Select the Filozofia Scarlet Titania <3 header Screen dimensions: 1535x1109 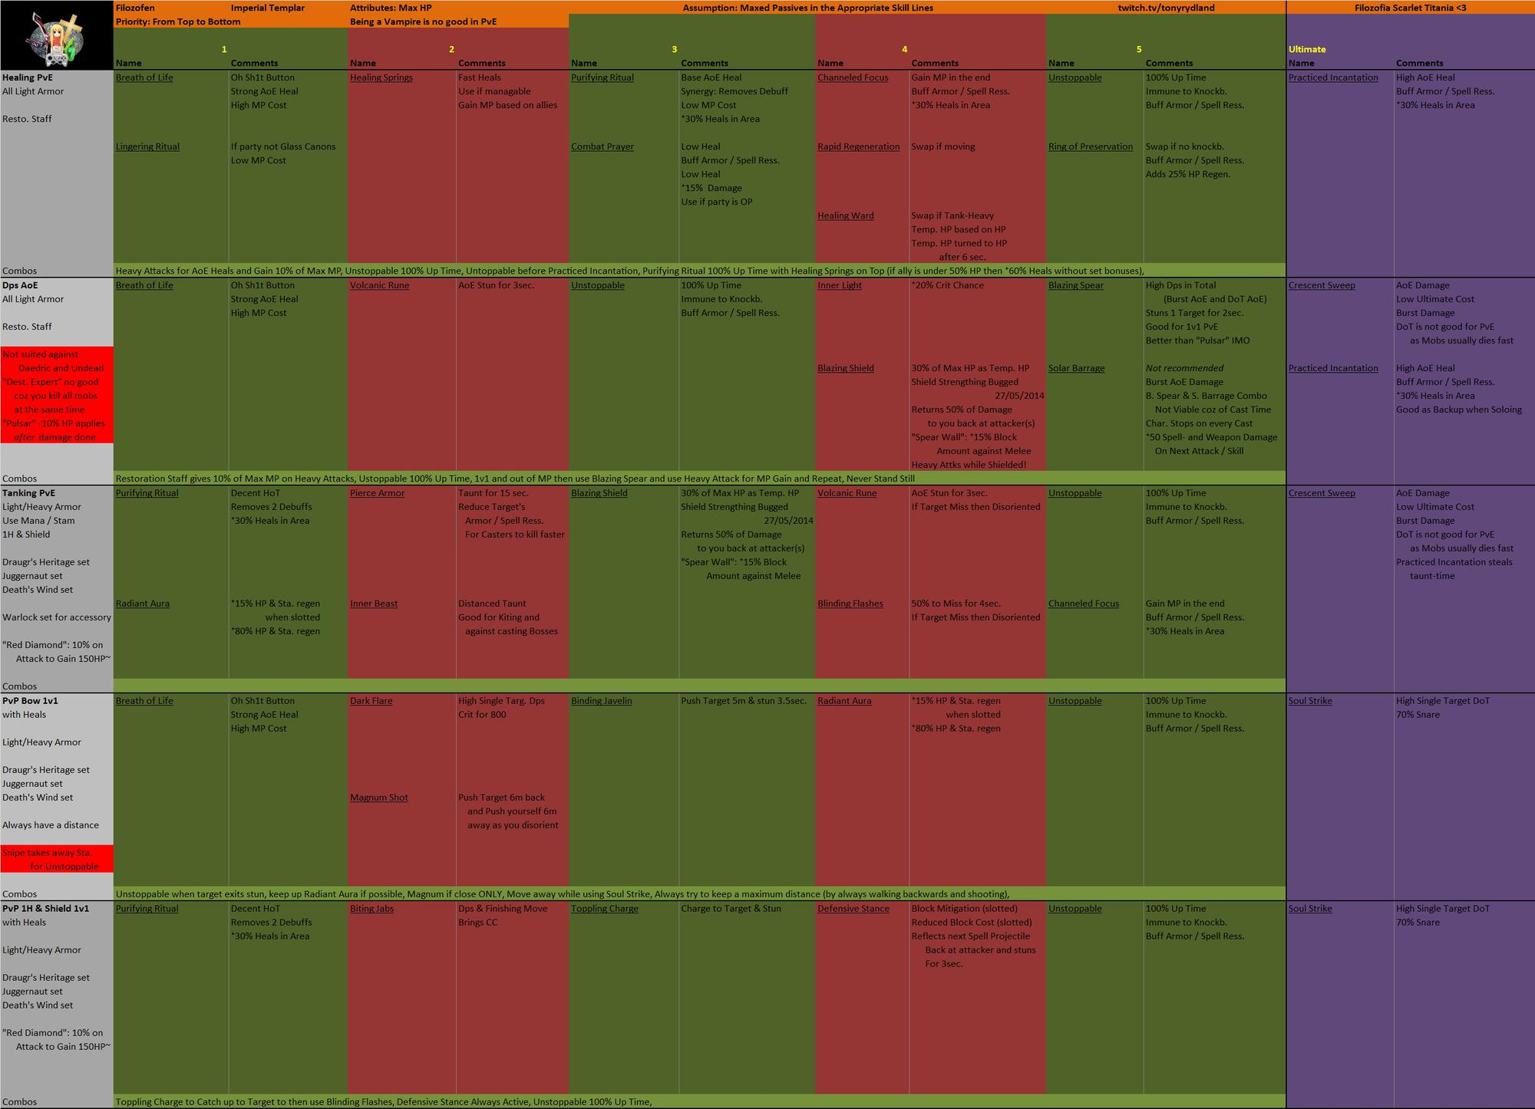(x=1411, y=8)
